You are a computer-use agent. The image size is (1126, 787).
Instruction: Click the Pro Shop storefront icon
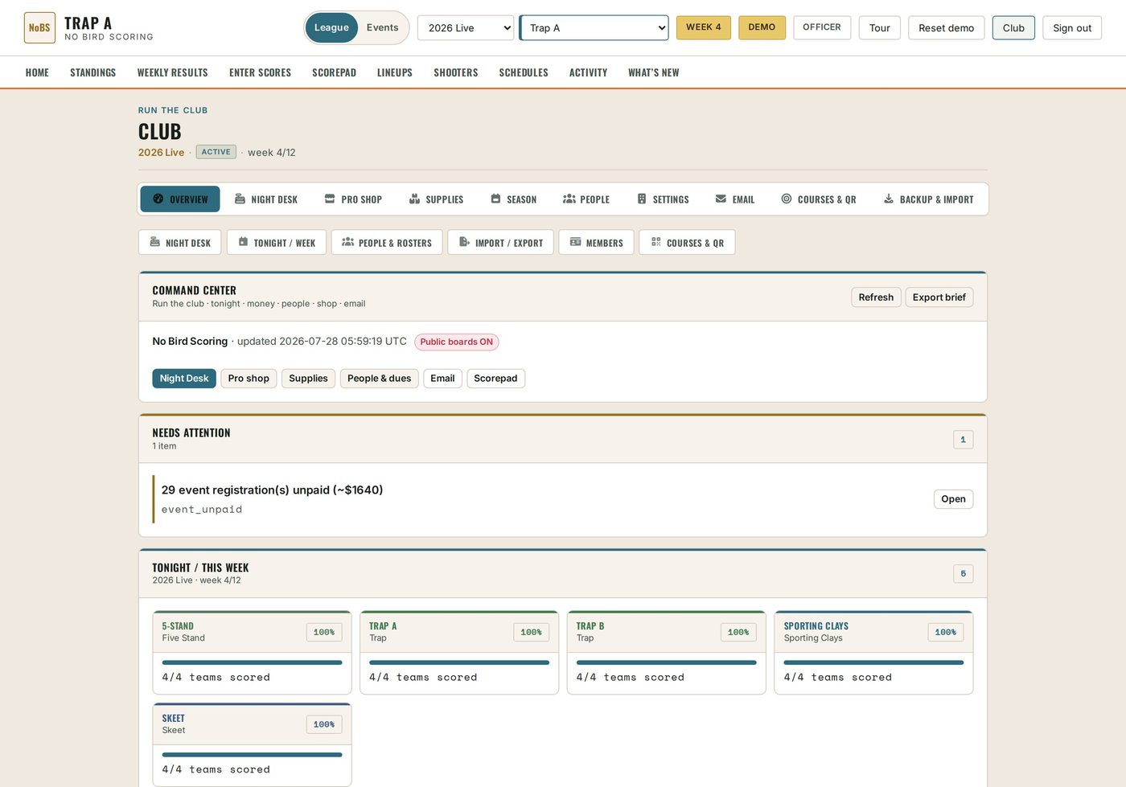tap(330, 199)
